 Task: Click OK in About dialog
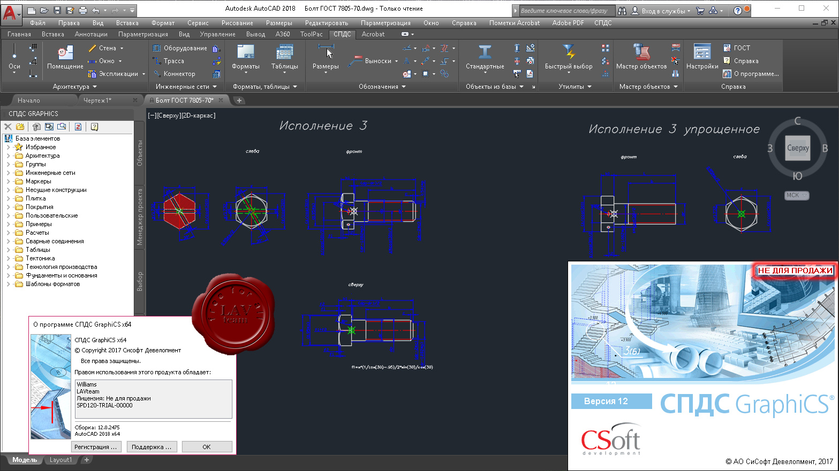[207, 447]
